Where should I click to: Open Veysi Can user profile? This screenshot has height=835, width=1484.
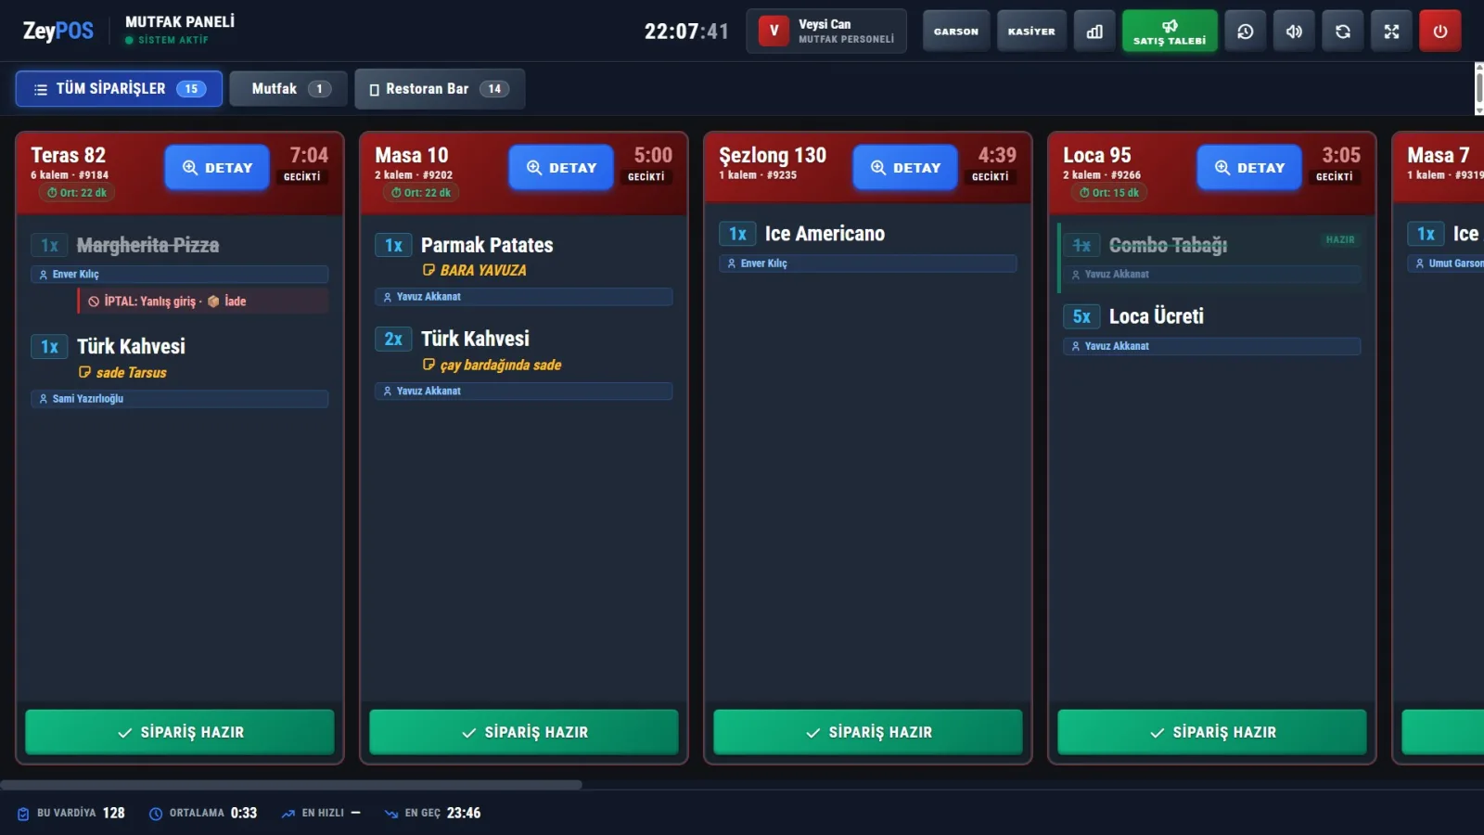click(826, 32)
